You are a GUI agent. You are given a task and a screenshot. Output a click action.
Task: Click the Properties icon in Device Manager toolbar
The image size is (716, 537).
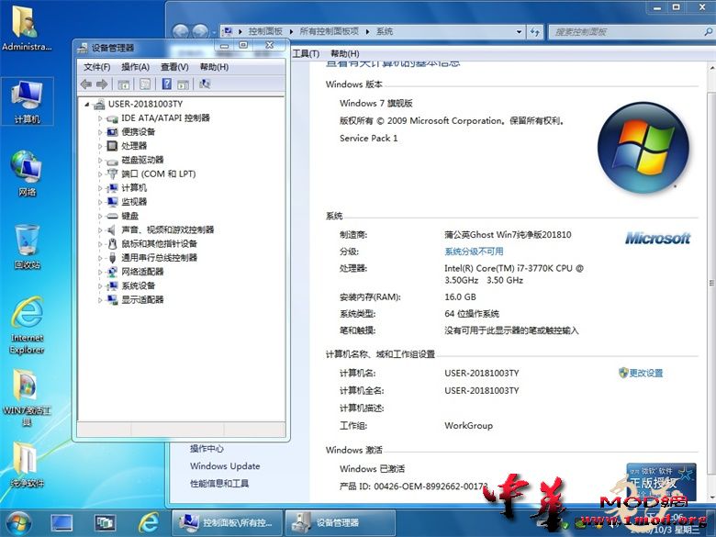pos(145,84)
